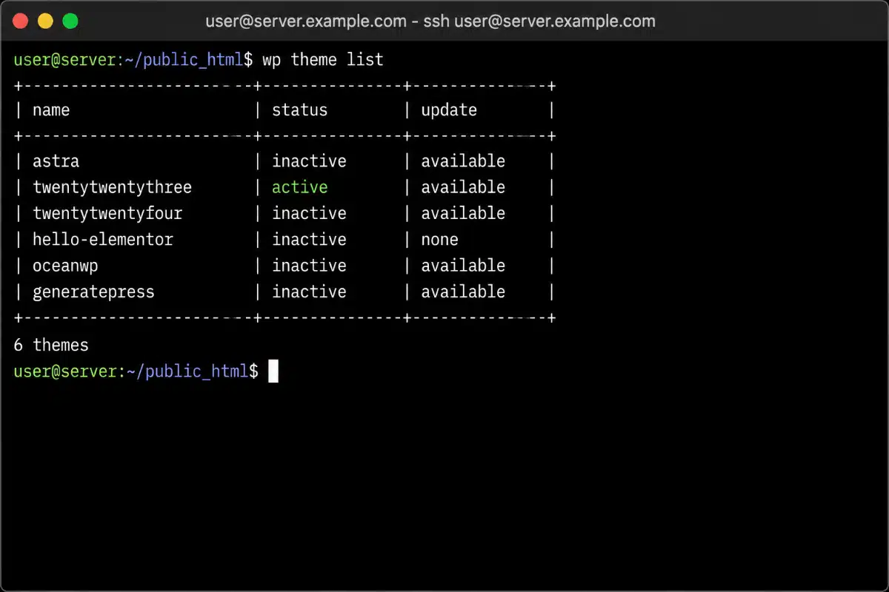Click the 'update' column header
This screenshot has width=889, height=592.
click(x=449, y=110)
